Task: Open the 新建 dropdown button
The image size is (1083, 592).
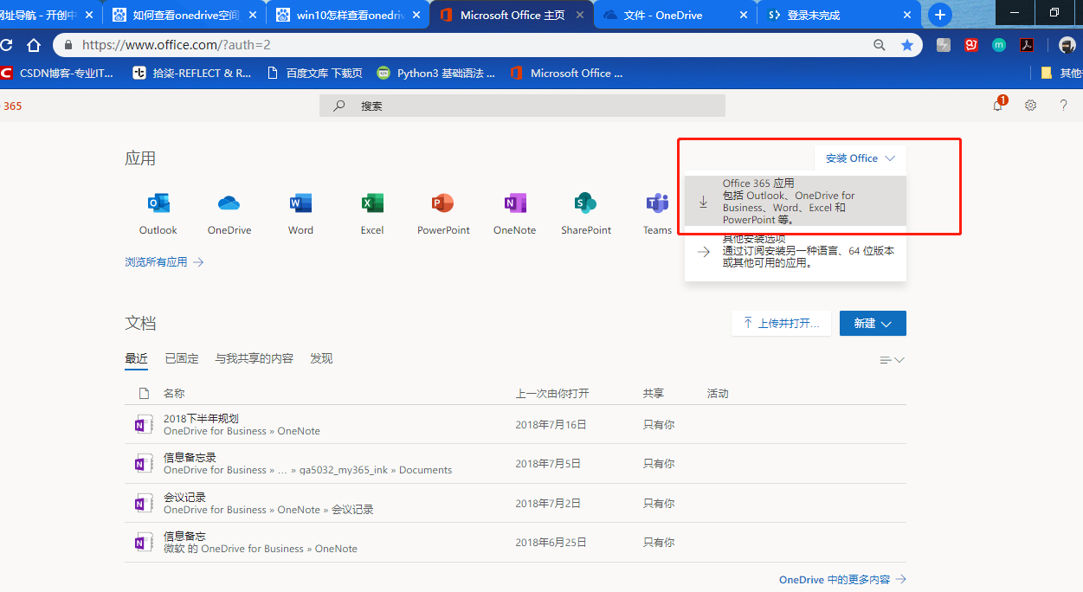Action: coord(872,323)
